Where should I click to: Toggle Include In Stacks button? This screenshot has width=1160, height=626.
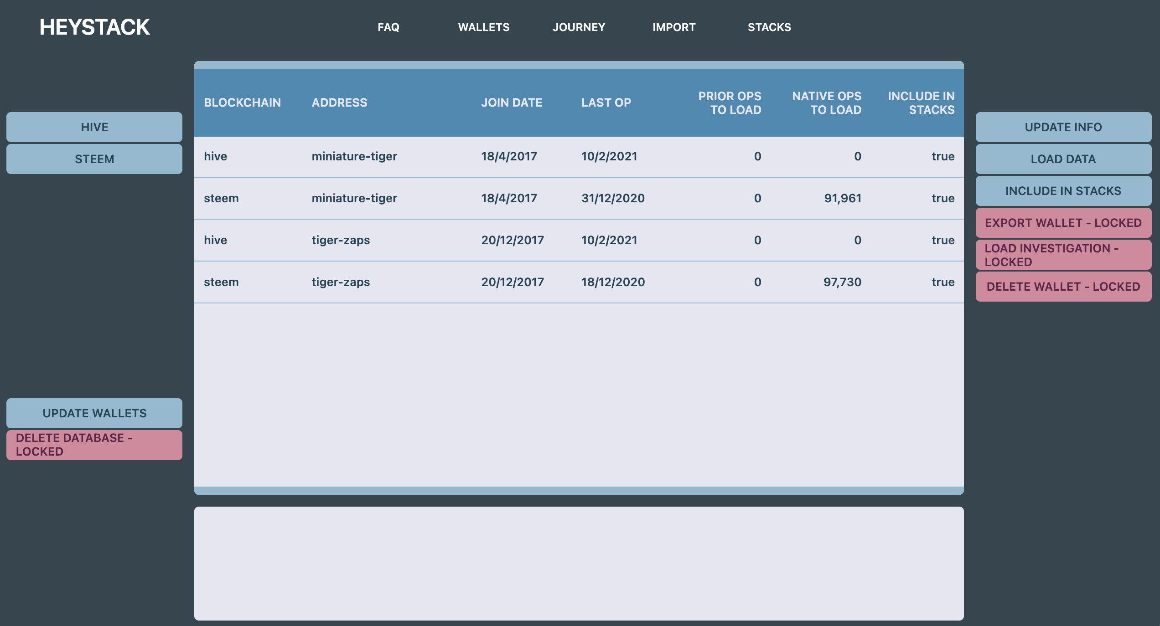tap(1063, 191)
